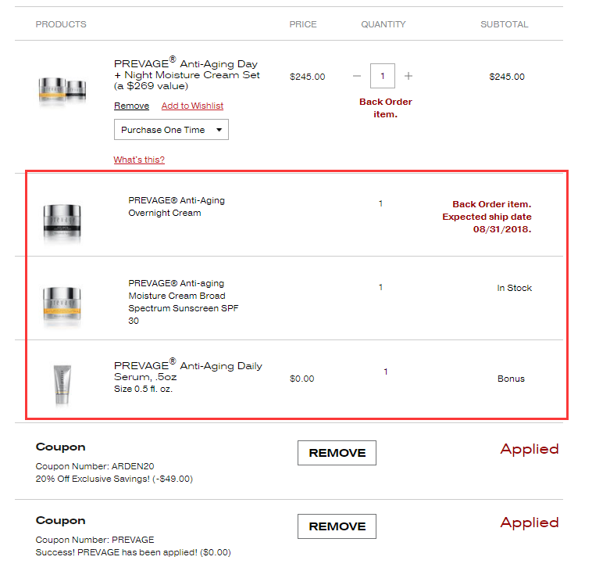Open the Anti-Aging Overnight Cream image

tap(62, 220)
